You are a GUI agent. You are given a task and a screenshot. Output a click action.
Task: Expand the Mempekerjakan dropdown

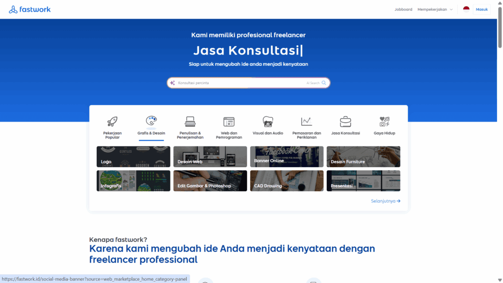click(x=435, y=9)
